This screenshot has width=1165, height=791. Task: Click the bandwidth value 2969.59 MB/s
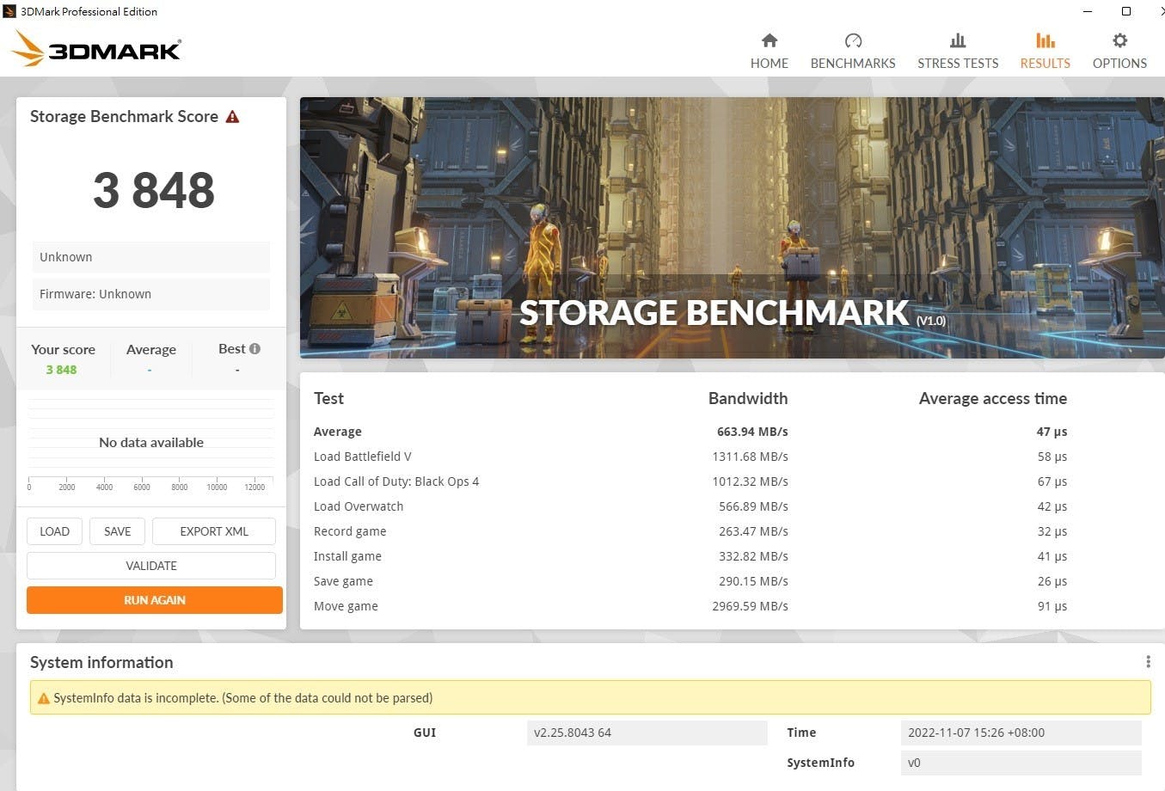(x=750, y=606)
